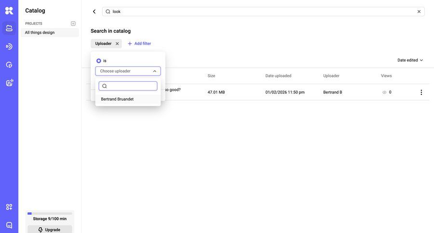Screen dimensions: 434x233
Task: Click the 01/02/2026 11:50 pm date cell
Action: (285, 92)
